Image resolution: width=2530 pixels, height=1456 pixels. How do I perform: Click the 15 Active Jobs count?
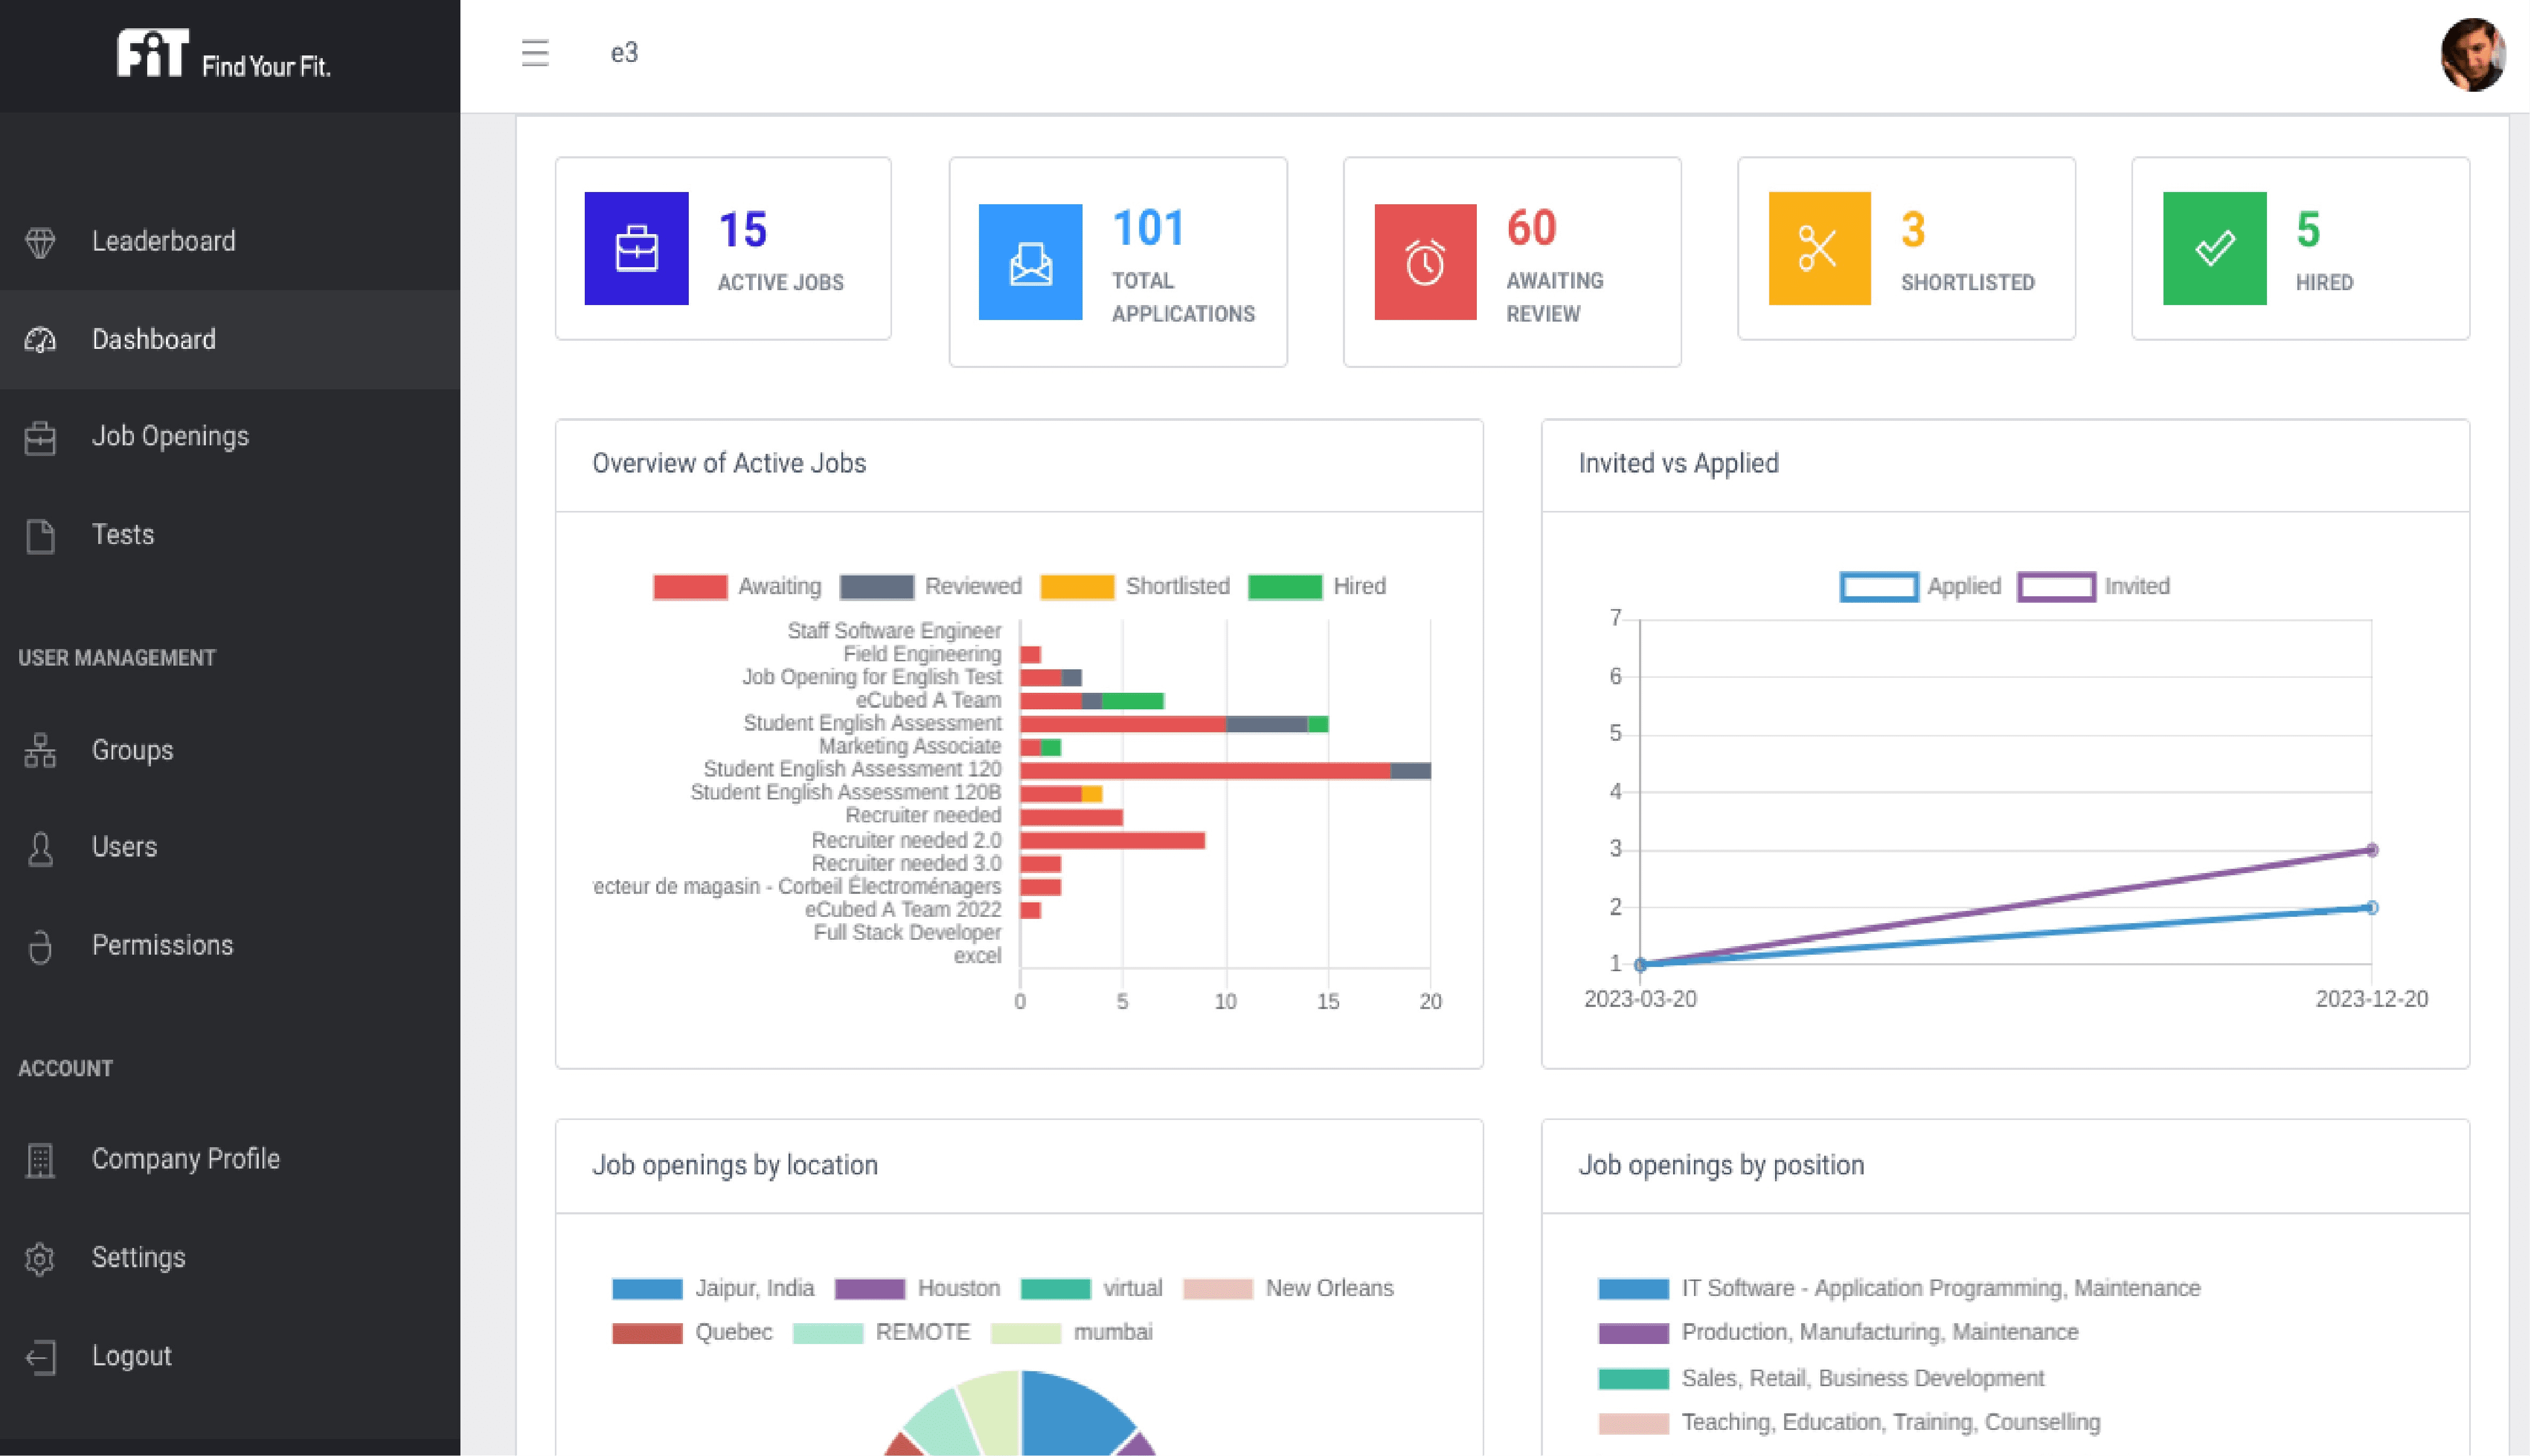tap(743, 229)
